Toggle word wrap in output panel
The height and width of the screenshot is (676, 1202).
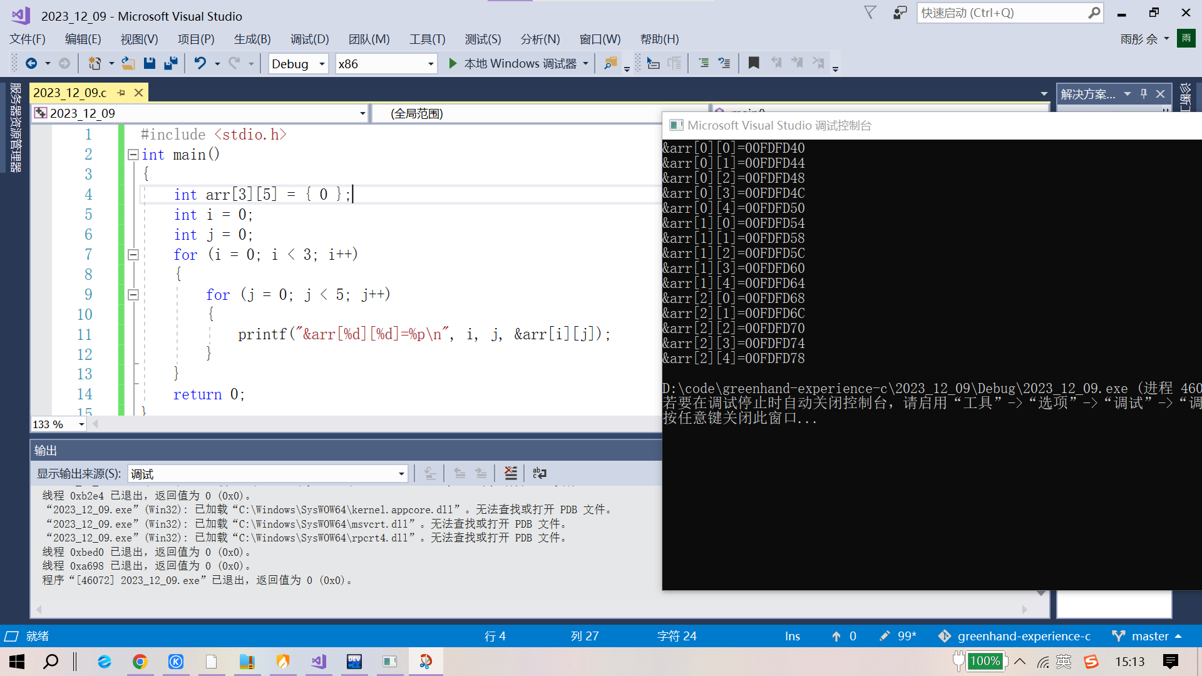[x=539, y=473]
